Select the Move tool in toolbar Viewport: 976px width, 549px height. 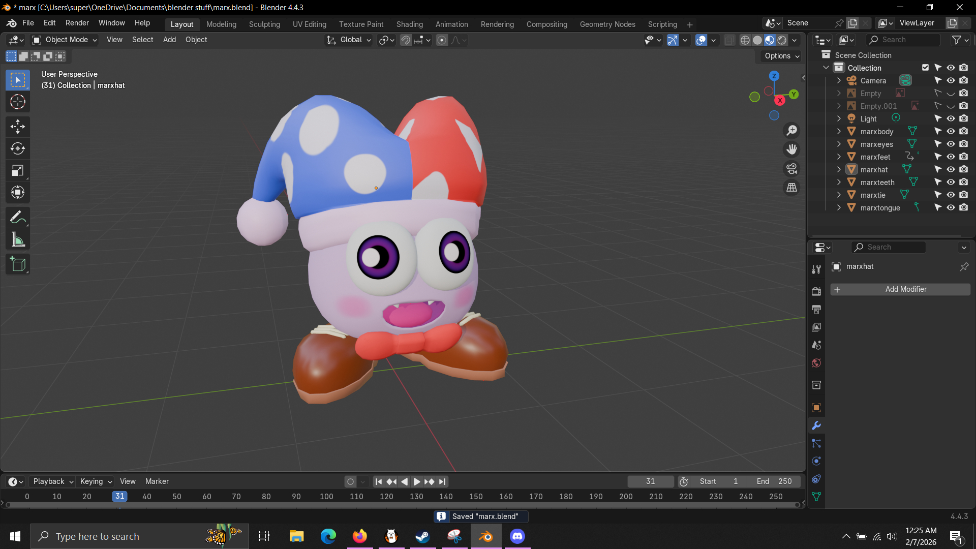coord(18,126)
